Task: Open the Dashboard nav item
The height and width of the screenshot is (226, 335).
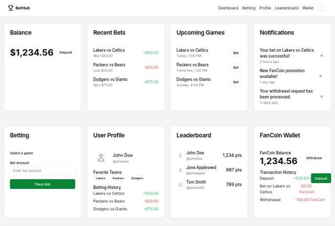Action: pyautogui.click(x=228, y=8)
